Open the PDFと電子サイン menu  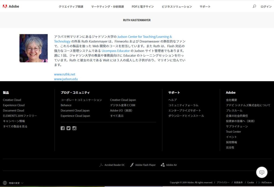click(143, 7)
